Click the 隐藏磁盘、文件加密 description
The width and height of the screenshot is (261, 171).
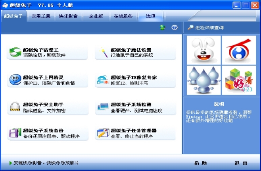point(44,111)
